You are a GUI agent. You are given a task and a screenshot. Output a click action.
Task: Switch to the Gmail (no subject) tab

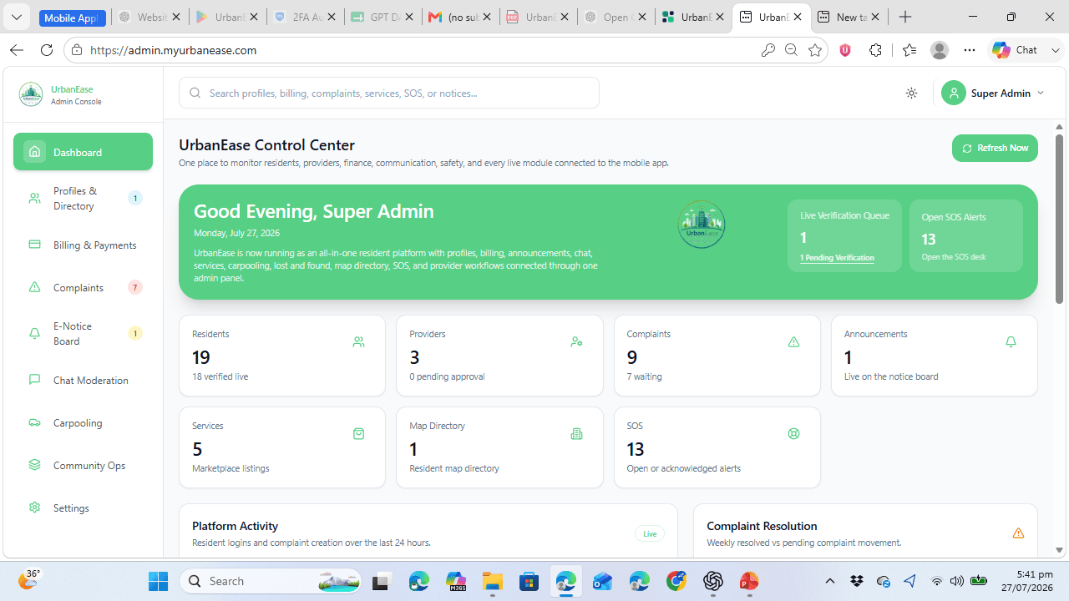click(x=460, y=17)
